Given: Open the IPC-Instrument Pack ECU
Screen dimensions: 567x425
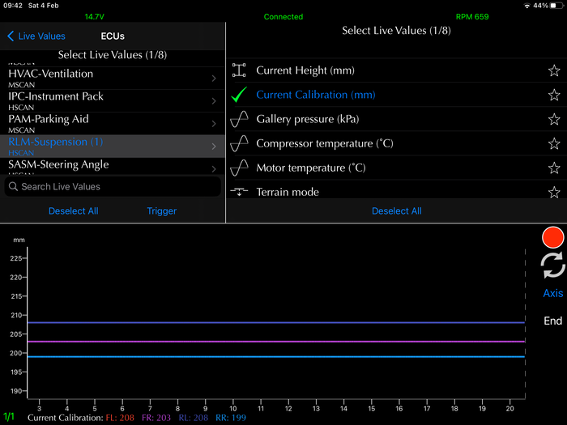Looking at the screenshot, I should coord(113,101).
